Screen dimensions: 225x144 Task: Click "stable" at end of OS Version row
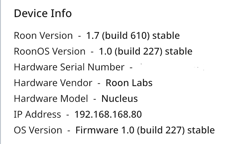201,130
